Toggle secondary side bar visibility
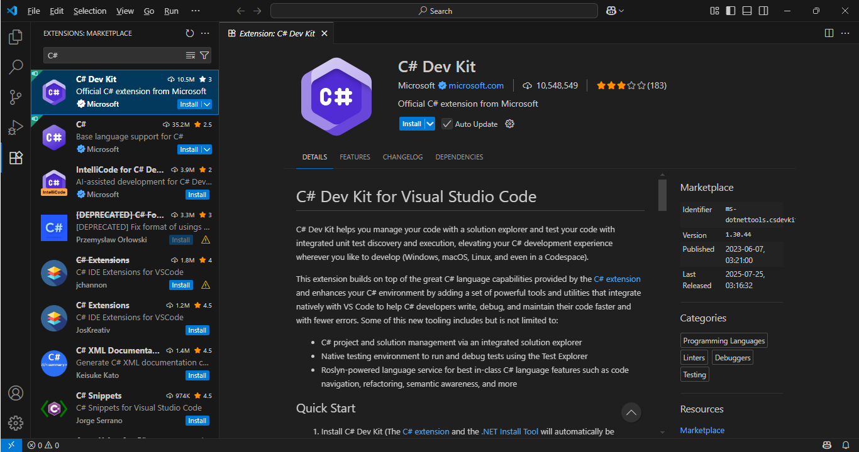859x452 pixels. point(763,11)
